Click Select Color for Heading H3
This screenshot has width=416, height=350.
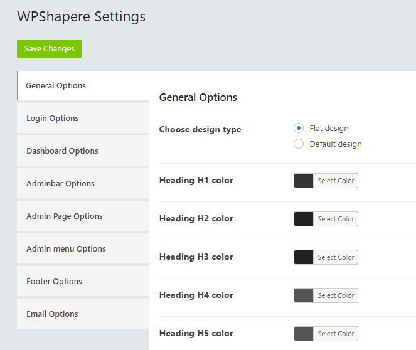pos(336,257)
